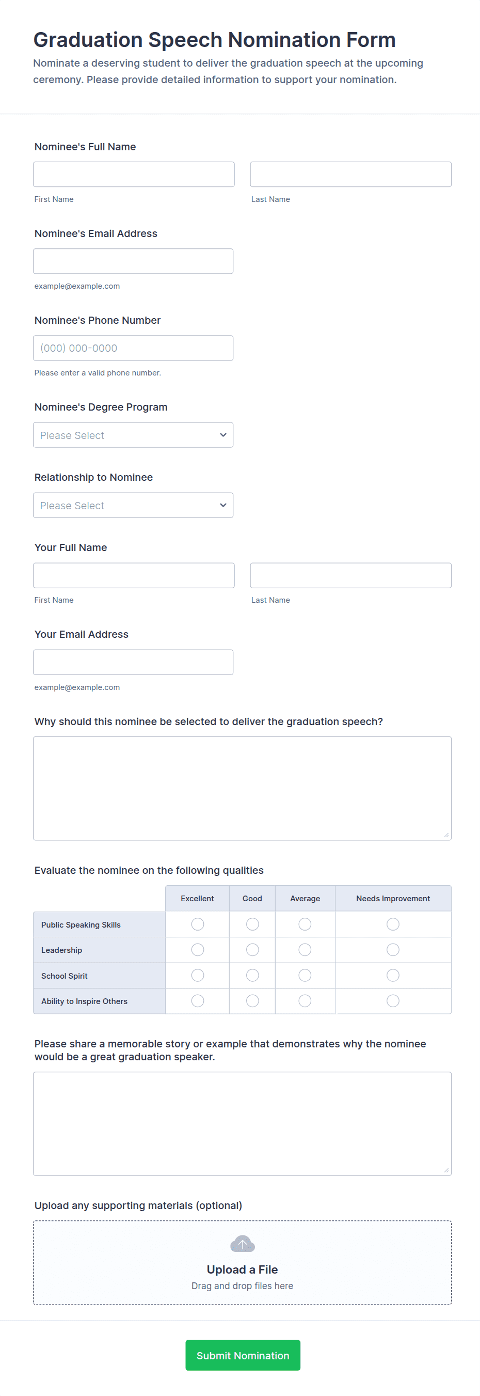Click the Nominee's Phone Number field
The width and height of the screenshot is (480, 1396).
(133, 348)
